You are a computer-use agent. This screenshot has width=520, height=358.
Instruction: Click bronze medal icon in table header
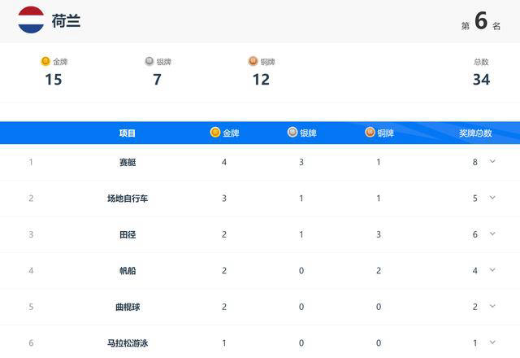tap(370, 132)
